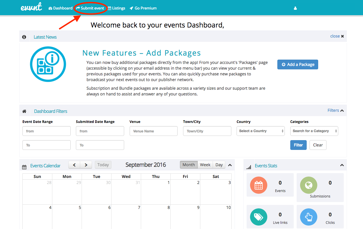
Task: Click the Dashboard Filters heading
Action: [51, 111]
